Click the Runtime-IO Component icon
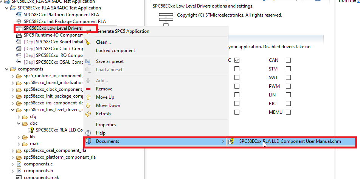Viewport: 360px width, 179px height. pos(19,35)
